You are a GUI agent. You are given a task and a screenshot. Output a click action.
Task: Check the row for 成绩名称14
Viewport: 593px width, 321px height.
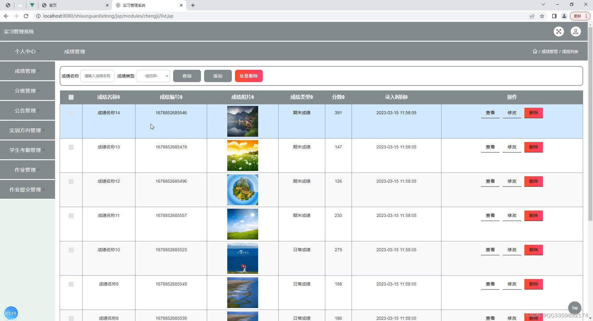tap(71, 113)
